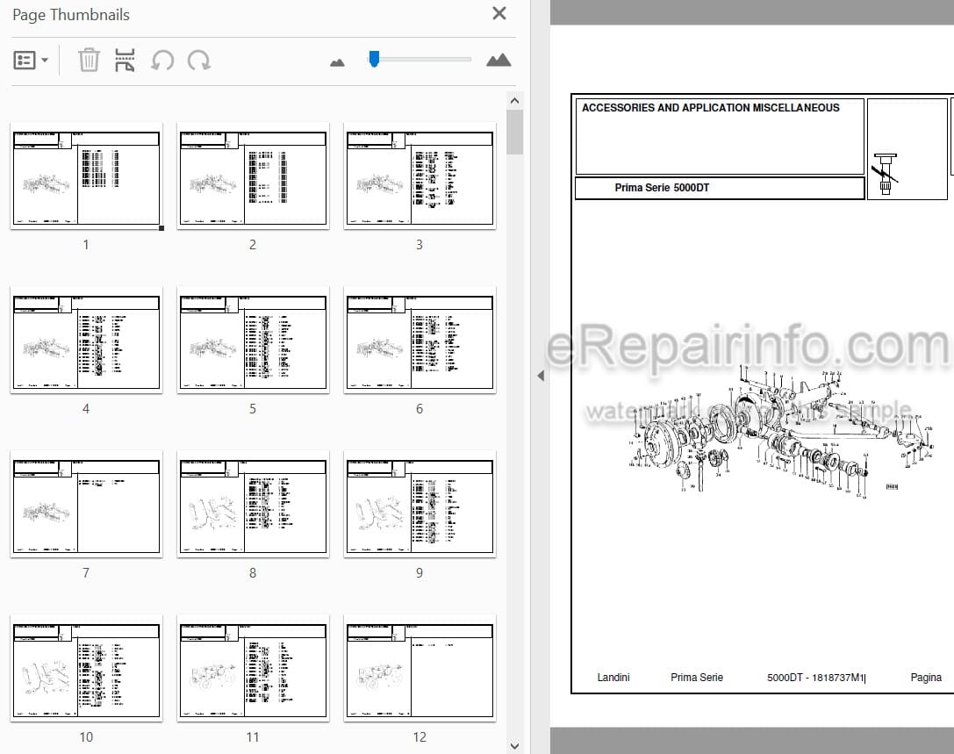The width and height of the screenshot is (954, 754).
Task: Click the axle exploded diagram in document
Action: pyautogui.click(x=781, y=432)
